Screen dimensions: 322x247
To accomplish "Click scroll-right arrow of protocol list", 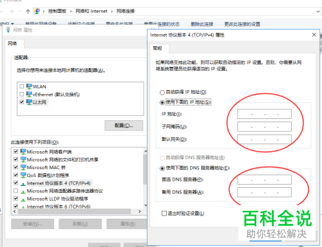I will (x=140, y=212).
